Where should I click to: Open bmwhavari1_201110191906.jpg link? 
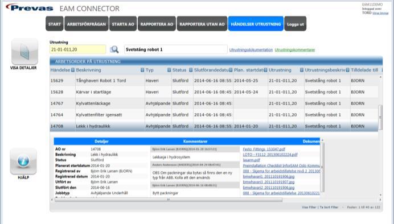[269, 177]
